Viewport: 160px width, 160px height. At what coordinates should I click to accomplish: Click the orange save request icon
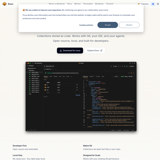131,73
